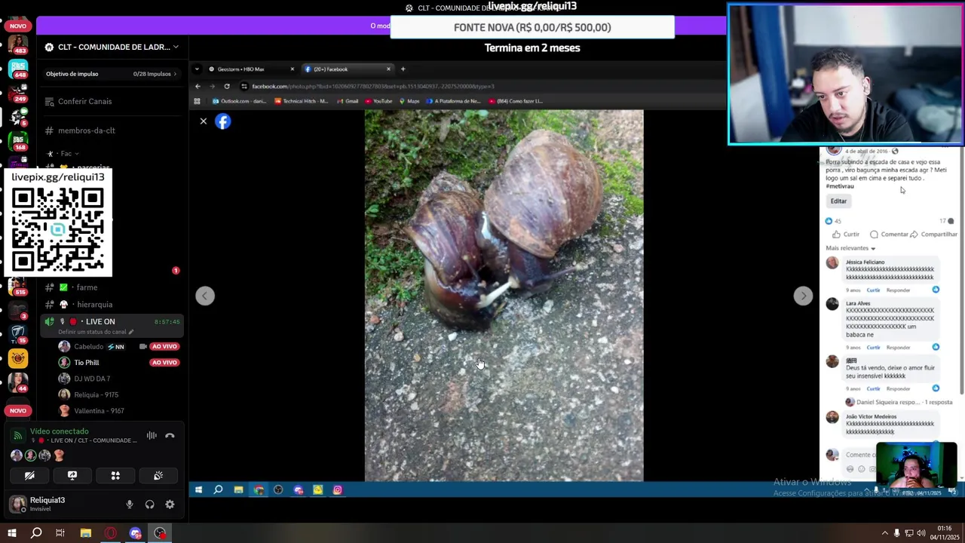Go to the next photo with right arrow
Viewport: 965px width, 543px height.
tap(803, 296)
